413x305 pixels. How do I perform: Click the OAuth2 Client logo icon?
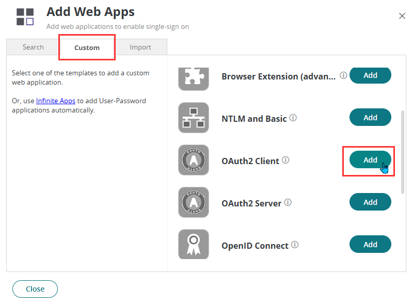(x=194, y=160)
